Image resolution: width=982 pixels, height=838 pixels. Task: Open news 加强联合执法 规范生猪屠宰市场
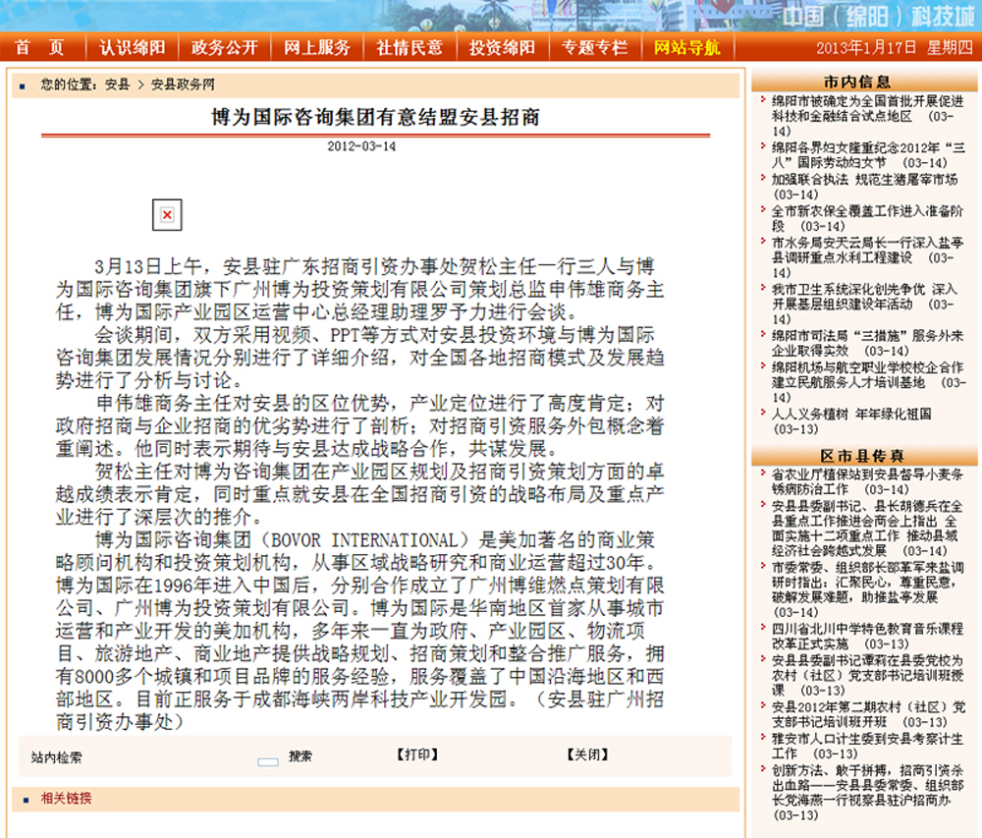point(864,187)
